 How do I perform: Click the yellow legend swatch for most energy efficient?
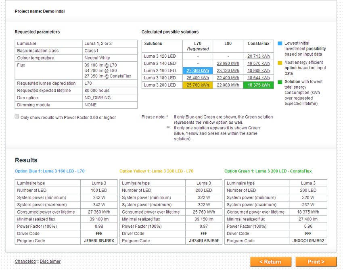280,63
